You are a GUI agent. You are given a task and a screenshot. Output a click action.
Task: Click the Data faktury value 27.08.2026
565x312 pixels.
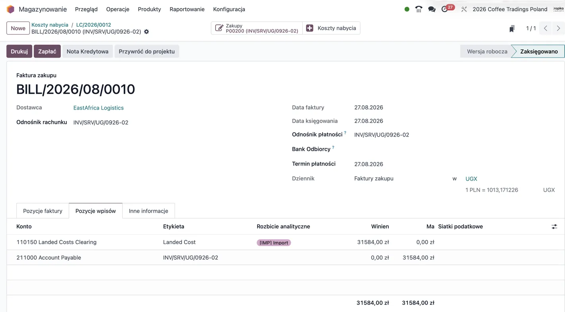point(369,108)
